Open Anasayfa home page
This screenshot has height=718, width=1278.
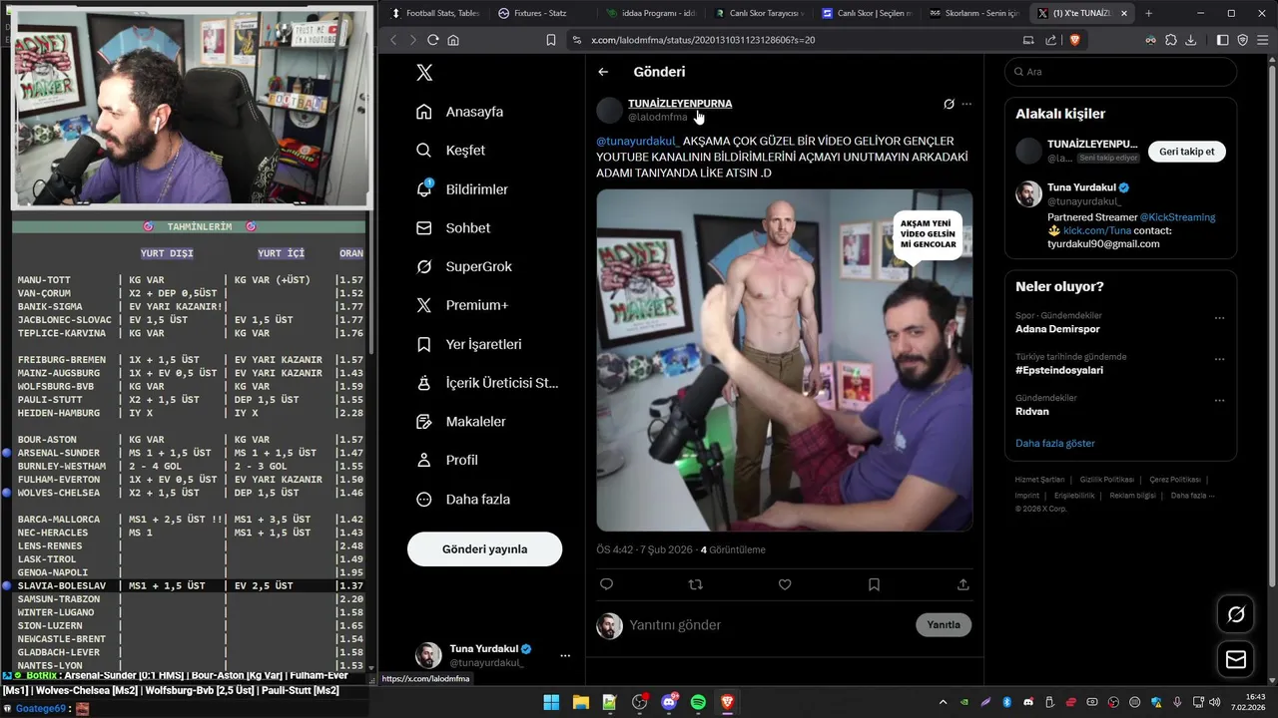[459, 112]
